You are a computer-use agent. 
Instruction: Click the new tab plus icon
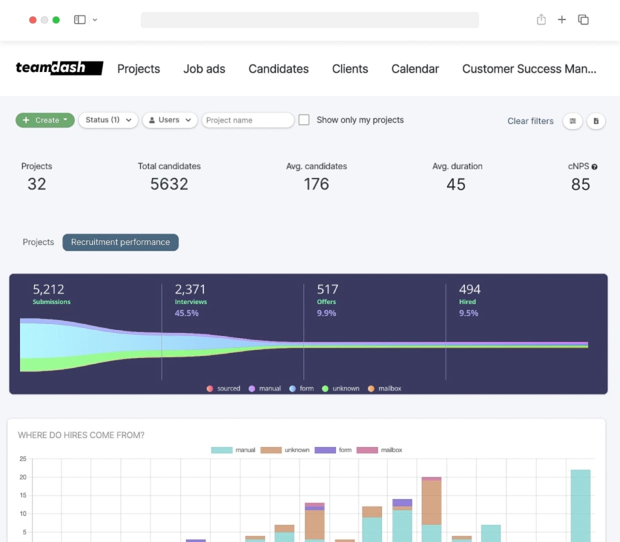[562, 19]
